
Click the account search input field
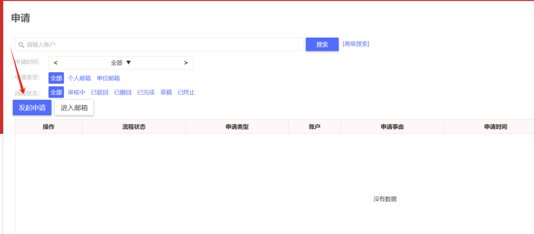[x=159, y=44]
